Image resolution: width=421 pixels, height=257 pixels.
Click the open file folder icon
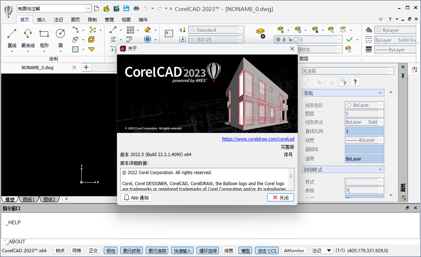(107, 8)
